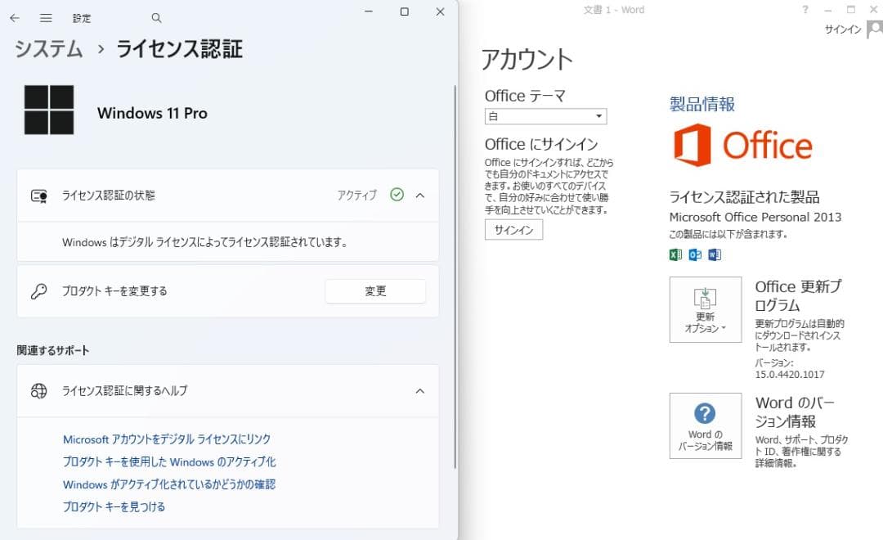The width and height of the screenshot is (883, 540).
Task: Restore down the Word window
Action: 851,10
